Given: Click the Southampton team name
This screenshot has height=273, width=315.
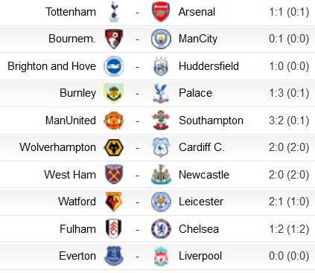Looking at the screenshot, I should tap(211, 121).
